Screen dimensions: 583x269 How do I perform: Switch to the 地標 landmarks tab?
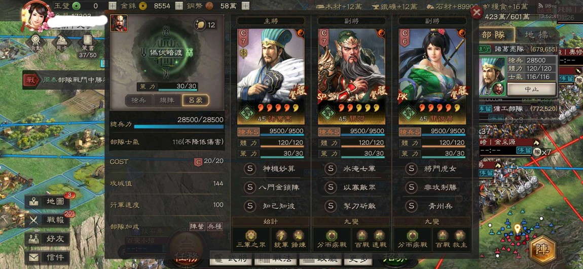coord(536,35)
